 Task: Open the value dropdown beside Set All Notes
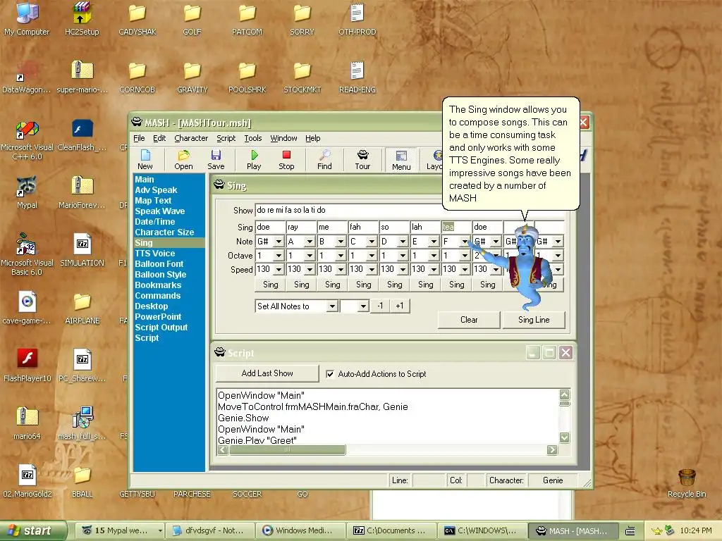[363, 306]
